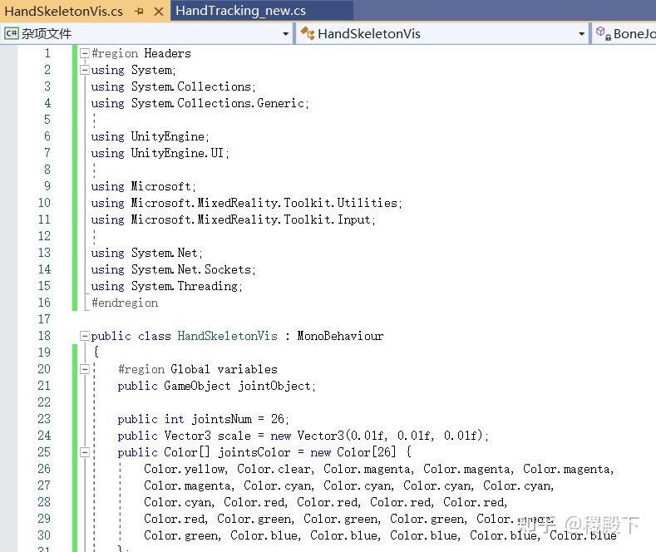The image size is (656, 552).
Task: Click 'using UnityEngine.UI;' line
Action: tap(160, 153)
